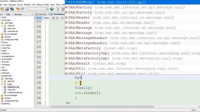Click the Redo arrow icon
Viewport: 200px width, 112px height.
[23, 9]
